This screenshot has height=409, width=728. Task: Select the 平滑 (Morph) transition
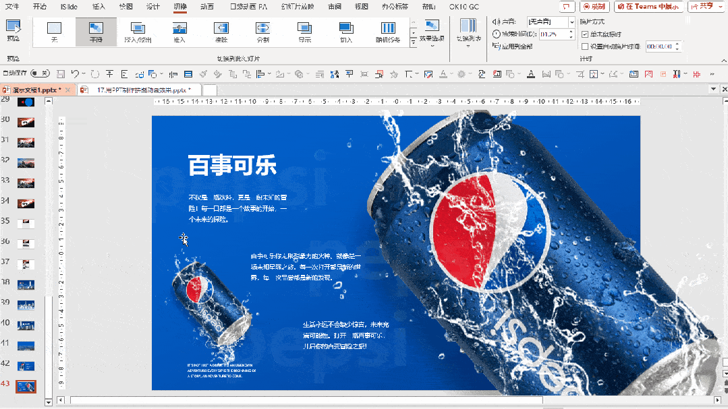click(x=96, y=32)
